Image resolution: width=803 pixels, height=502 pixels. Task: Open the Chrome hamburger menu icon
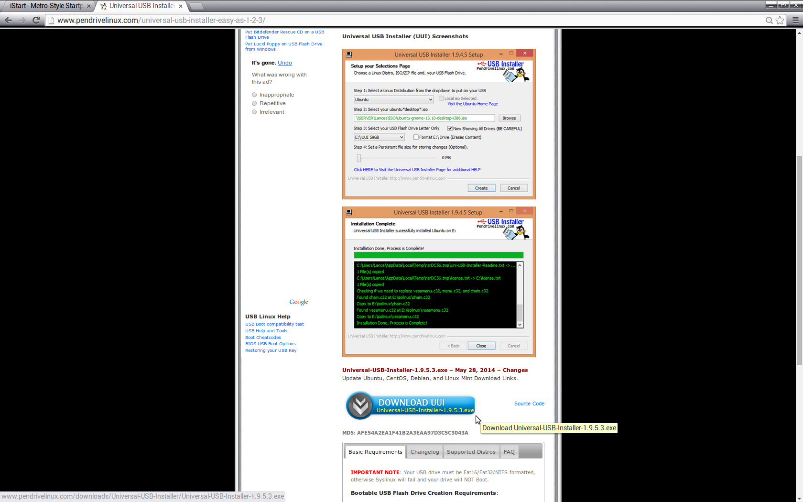click(795, 20)
